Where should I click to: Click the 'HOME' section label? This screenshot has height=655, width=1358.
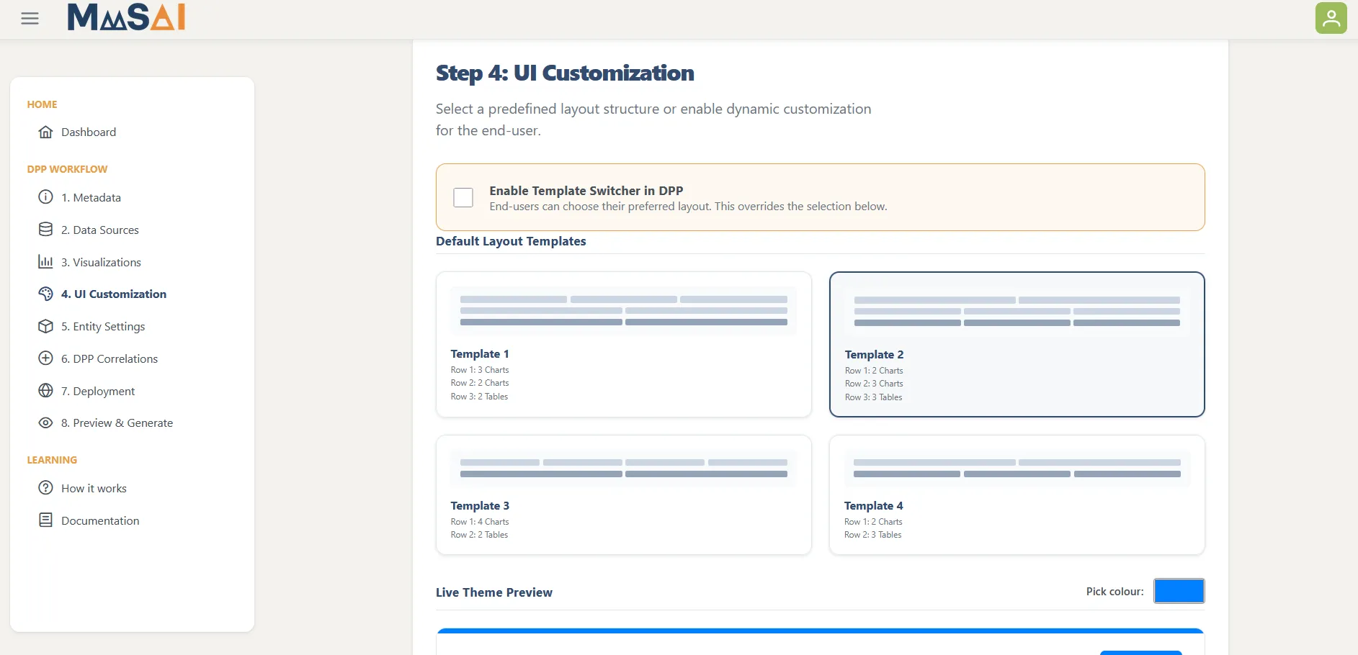coord(42,104)
